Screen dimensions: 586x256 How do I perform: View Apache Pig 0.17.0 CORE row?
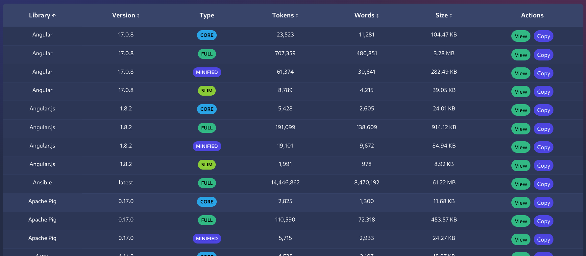pyautogui.click(x=521, y=203)
